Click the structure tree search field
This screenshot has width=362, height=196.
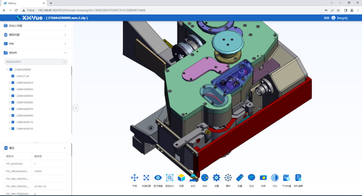point(34,62)
